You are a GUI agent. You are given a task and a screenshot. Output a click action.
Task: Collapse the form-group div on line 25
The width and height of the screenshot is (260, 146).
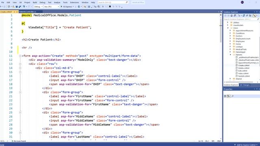tap(20, 113)
